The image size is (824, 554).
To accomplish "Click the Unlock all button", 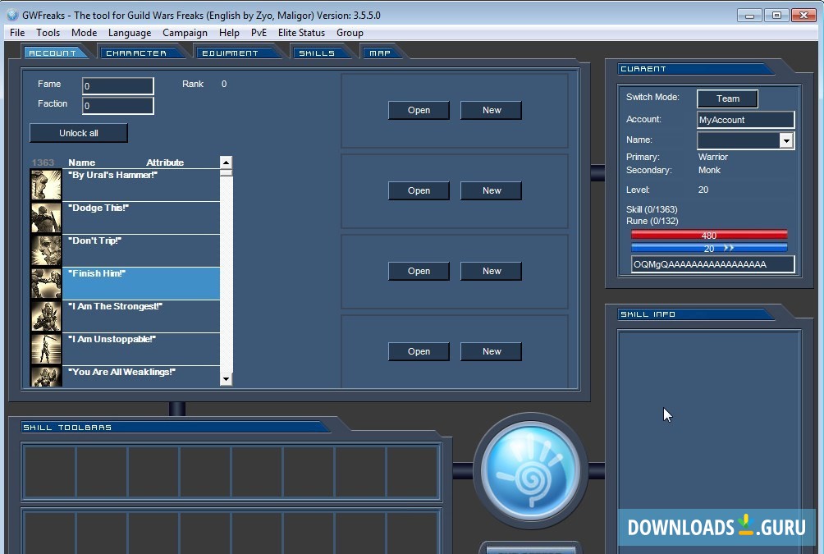I will (79, 133).
